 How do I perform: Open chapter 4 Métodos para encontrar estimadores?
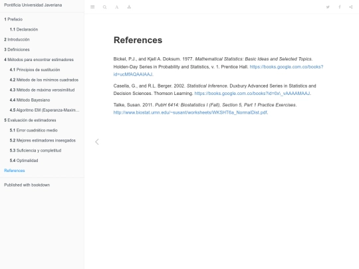39,60
